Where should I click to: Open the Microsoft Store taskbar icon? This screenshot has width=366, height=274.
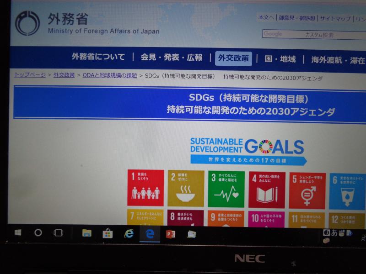(x=108, y=233)
